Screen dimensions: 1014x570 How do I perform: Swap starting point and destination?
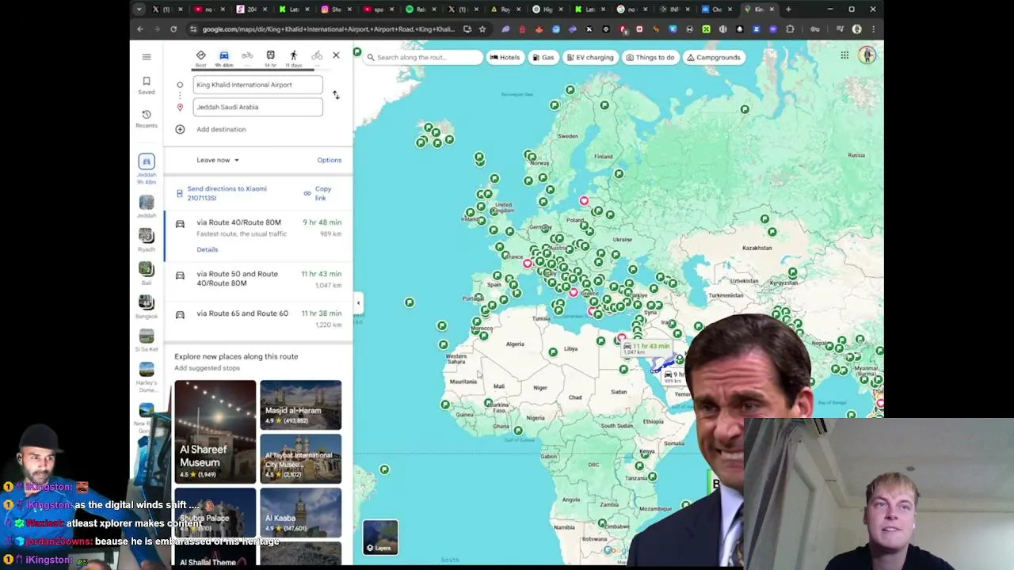tap(336, 95)
